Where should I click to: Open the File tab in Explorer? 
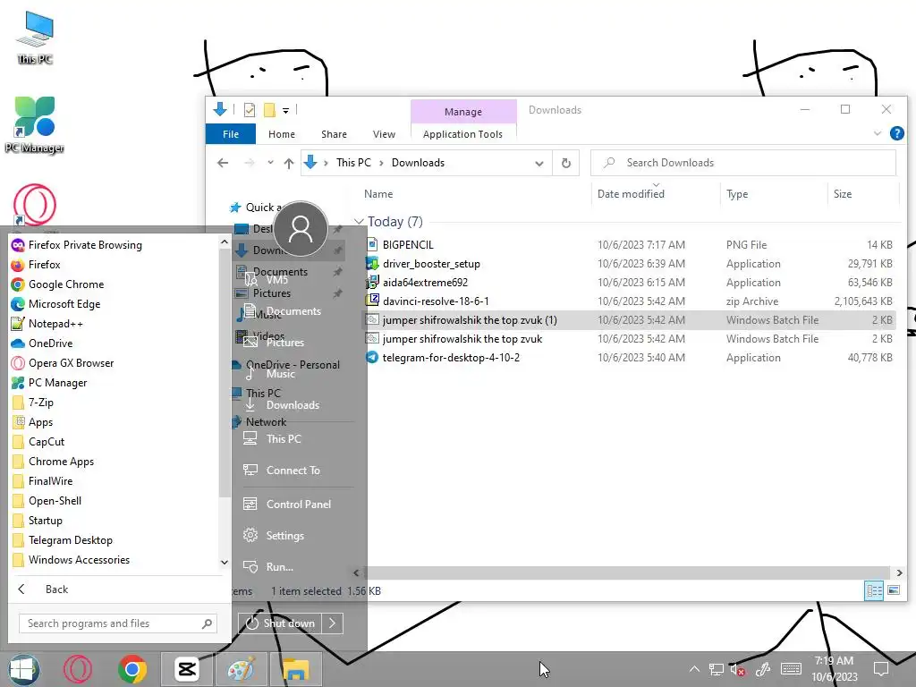click(231, 134)
